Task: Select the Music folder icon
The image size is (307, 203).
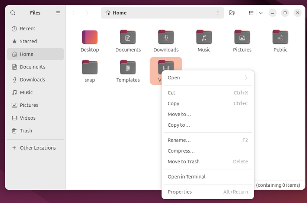Action: (x=204, y=37)
